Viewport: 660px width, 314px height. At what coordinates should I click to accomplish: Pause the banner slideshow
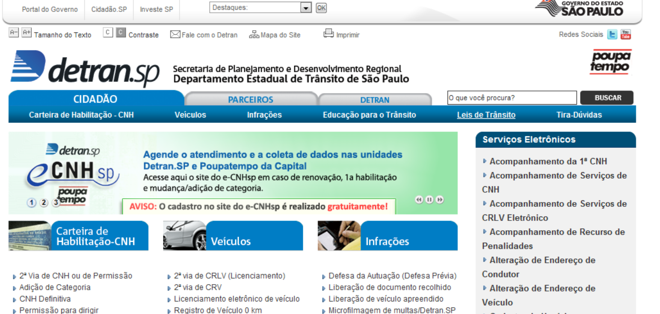[429, 200]
